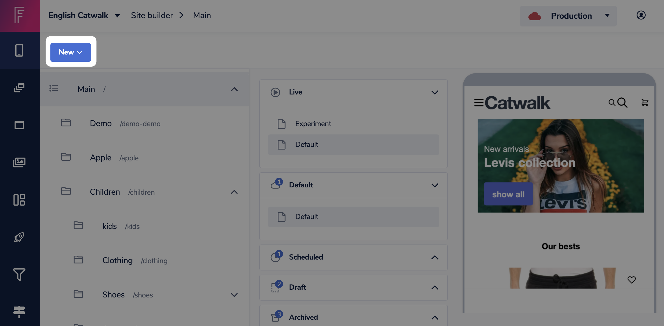
Task: Open the Production environment dropdown
Action: pyautogui.click(x=568, y=16)
